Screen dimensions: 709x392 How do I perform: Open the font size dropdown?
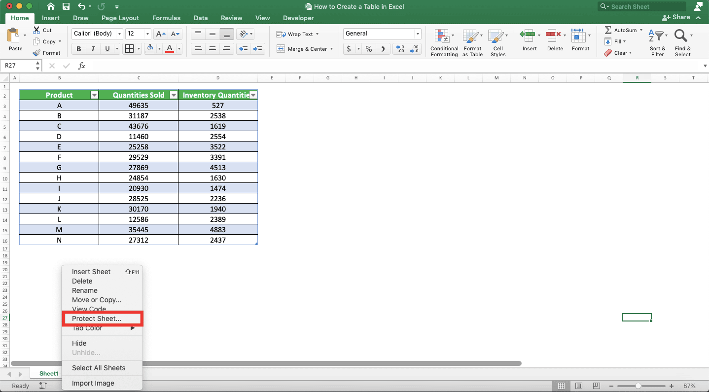pos(147,34)
